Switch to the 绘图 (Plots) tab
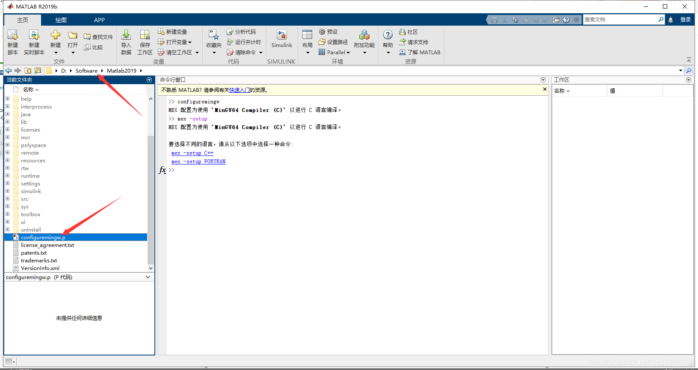698x370 pixels. (x=61, y=20)
